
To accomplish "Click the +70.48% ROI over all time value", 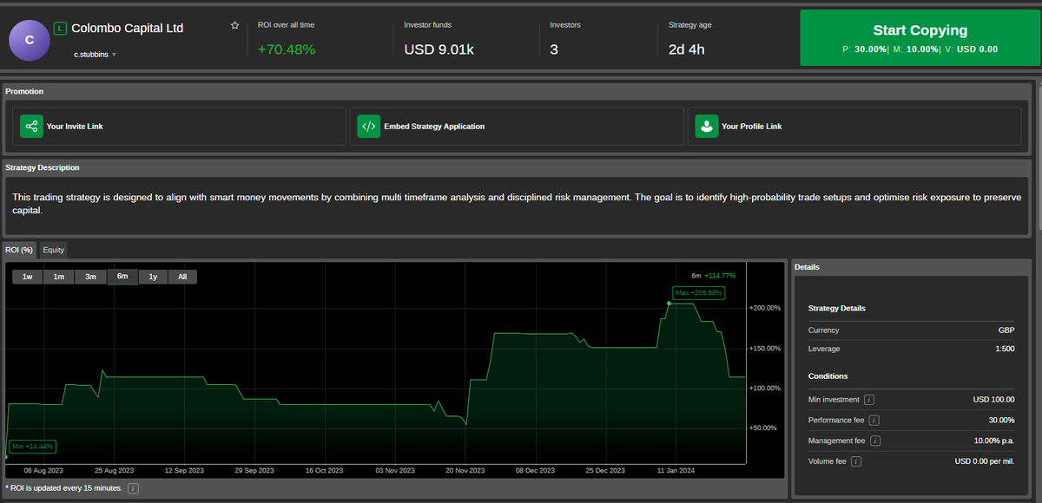I will pos(287,49).
